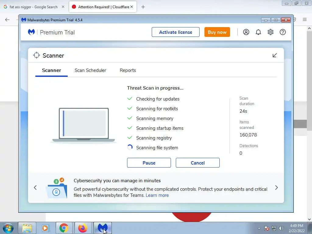Close the Google Search browser tab

click(63, 7)
